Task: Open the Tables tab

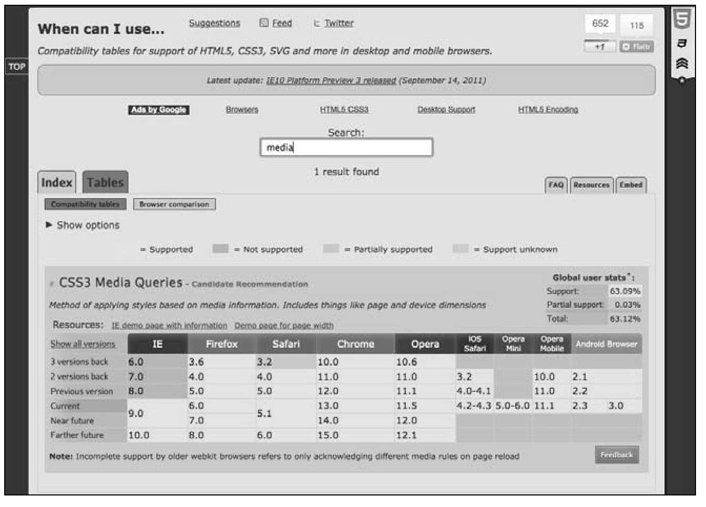Action: pyautogui.click(x=105, y=182)
